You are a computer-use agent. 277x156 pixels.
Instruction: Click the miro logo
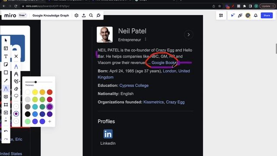pyautogui.click(x=10, y=16)
